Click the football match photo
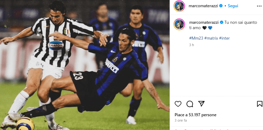Screen dimensions: 263x130 [x=85, y=65]
